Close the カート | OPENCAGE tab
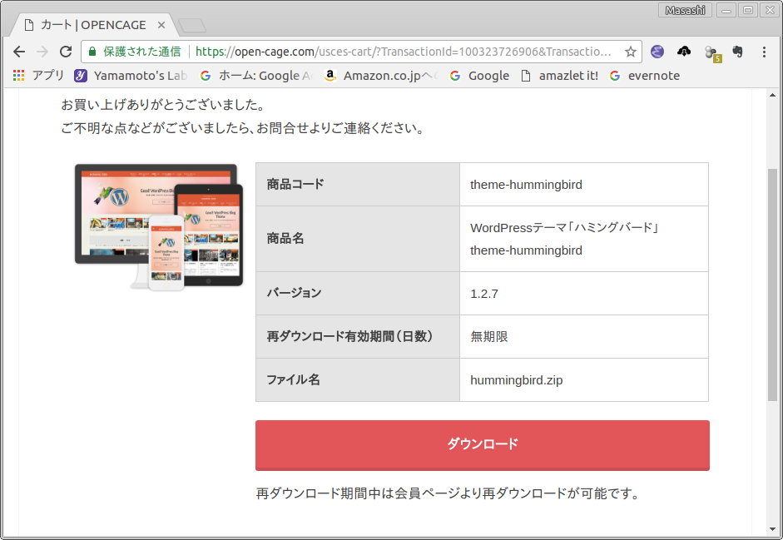This screenshot has height=540, width=783. pyautogui.click(x=161, y=25)
